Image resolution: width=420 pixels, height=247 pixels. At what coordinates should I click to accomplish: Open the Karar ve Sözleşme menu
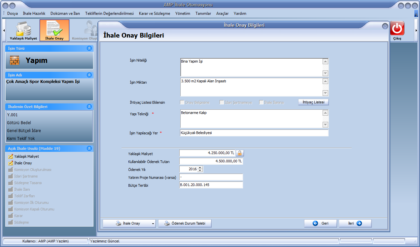point(155,14)
